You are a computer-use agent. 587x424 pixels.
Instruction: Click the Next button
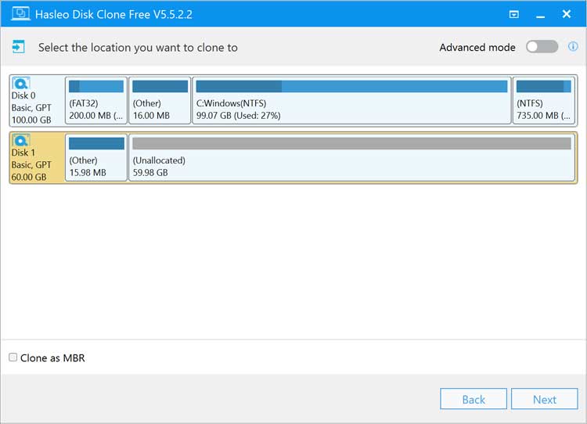pyautogui.click(x=544, y=399)
